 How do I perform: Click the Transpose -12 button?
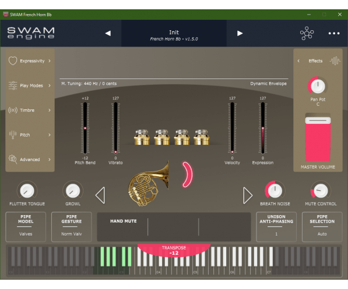[174, 250]
